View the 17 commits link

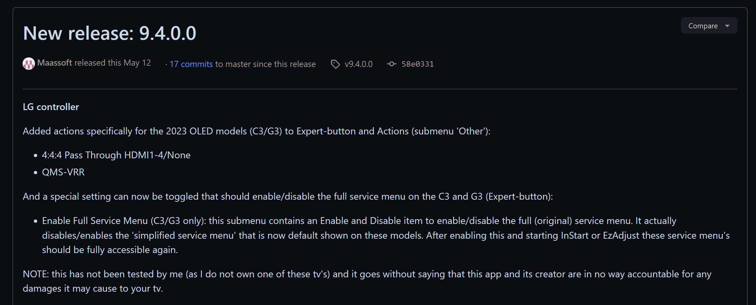pos(191,64)
